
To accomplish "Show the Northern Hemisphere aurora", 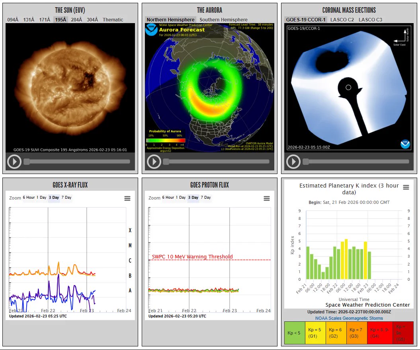I will click(170, 20).
